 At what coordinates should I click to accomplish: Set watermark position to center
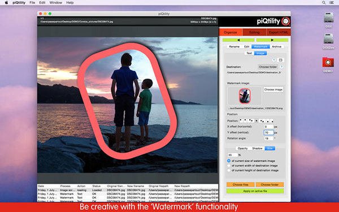(x=257, y=121)
